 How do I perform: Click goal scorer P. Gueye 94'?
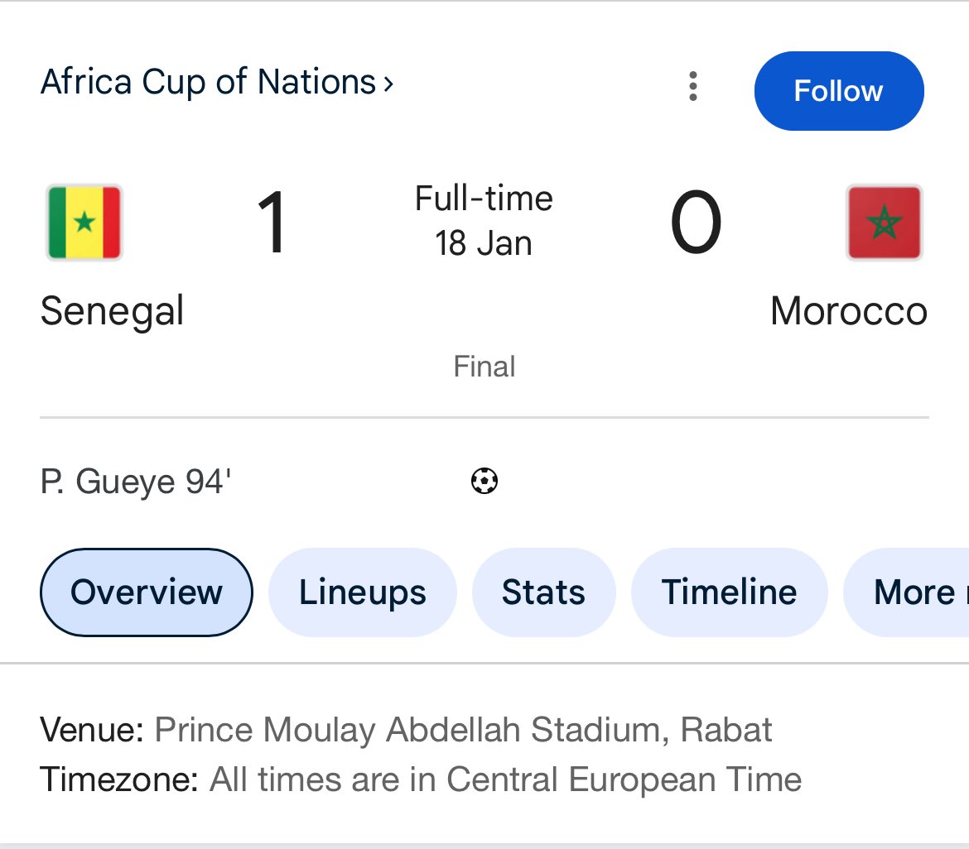136,482
